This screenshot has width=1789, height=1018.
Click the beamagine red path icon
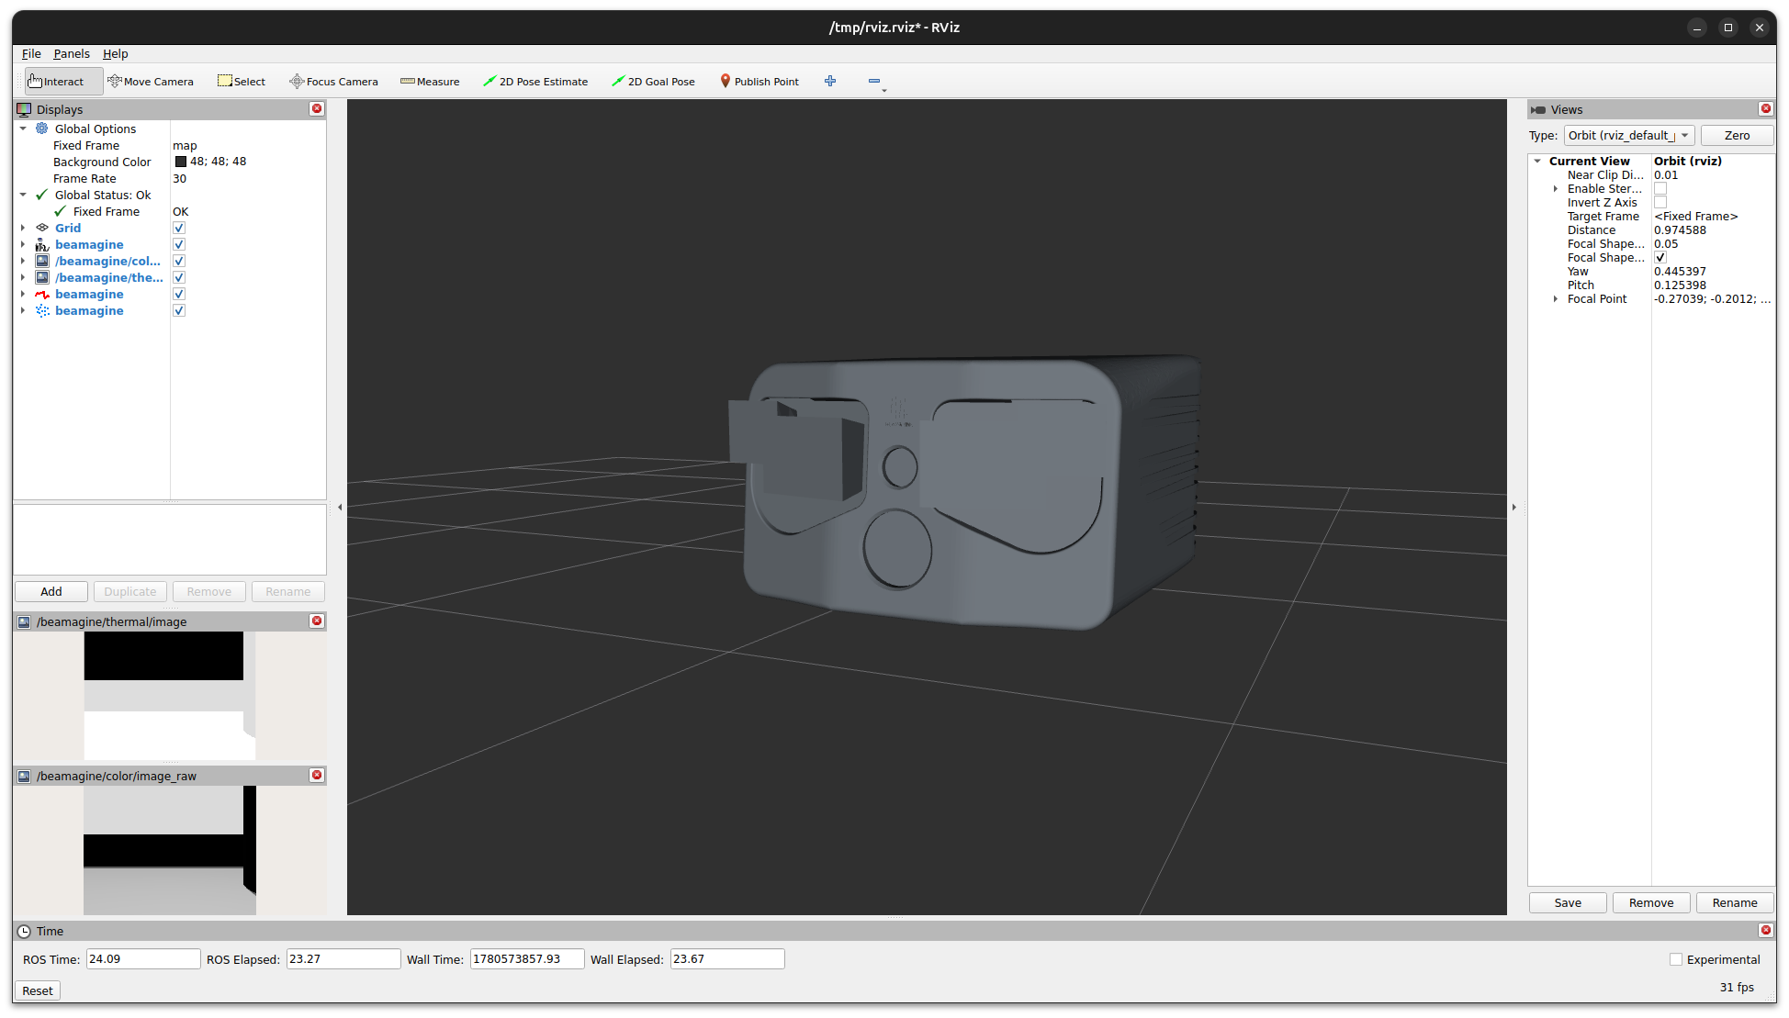tap(42, 294)
